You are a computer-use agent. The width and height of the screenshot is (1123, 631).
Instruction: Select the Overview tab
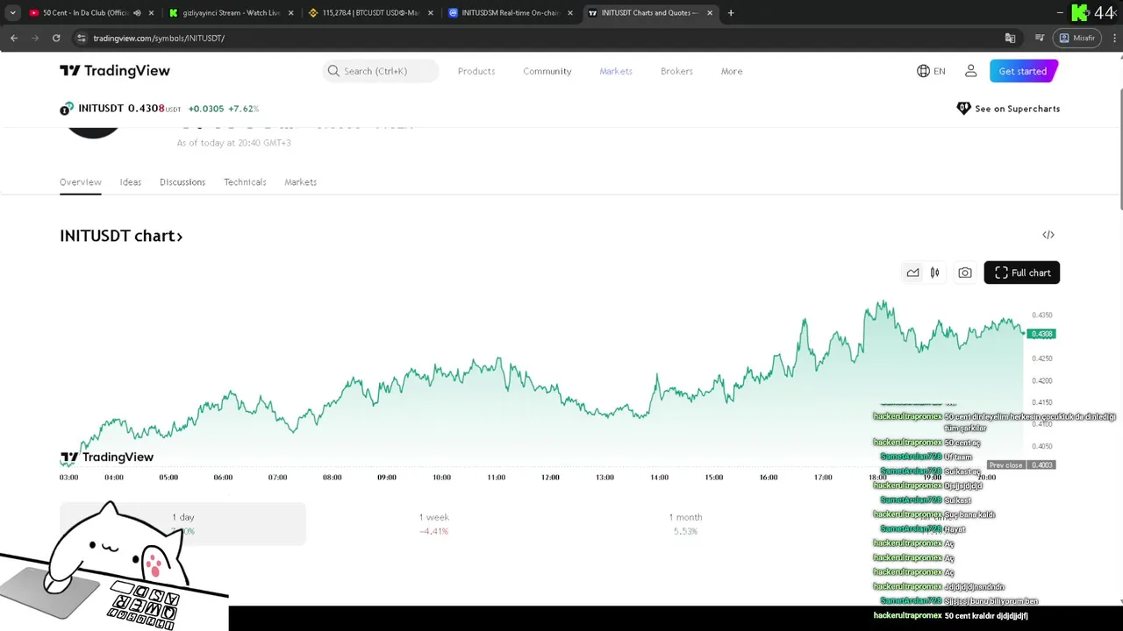click(x=81, y=182)
